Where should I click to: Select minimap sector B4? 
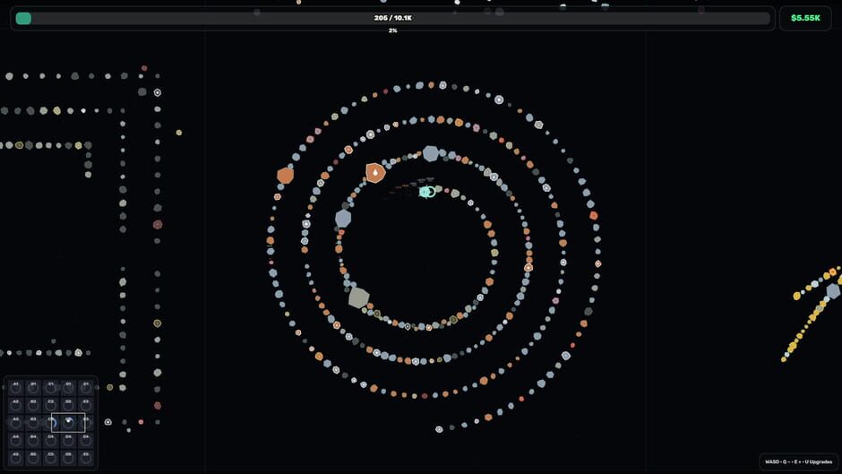(33, 440)
